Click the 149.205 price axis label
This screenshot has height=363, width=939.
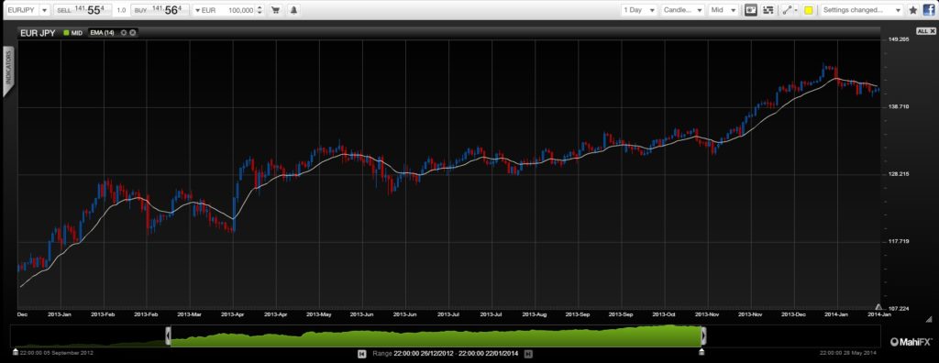point(899,38)
